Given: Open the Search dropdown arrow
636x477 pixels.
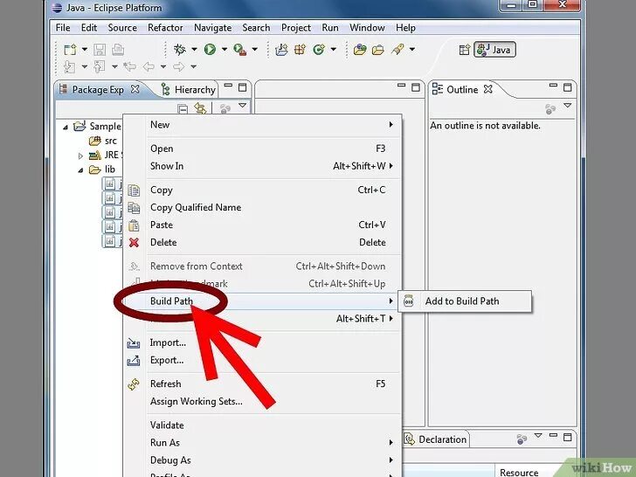Looking at the screenshot, I should tap(412, 50).
